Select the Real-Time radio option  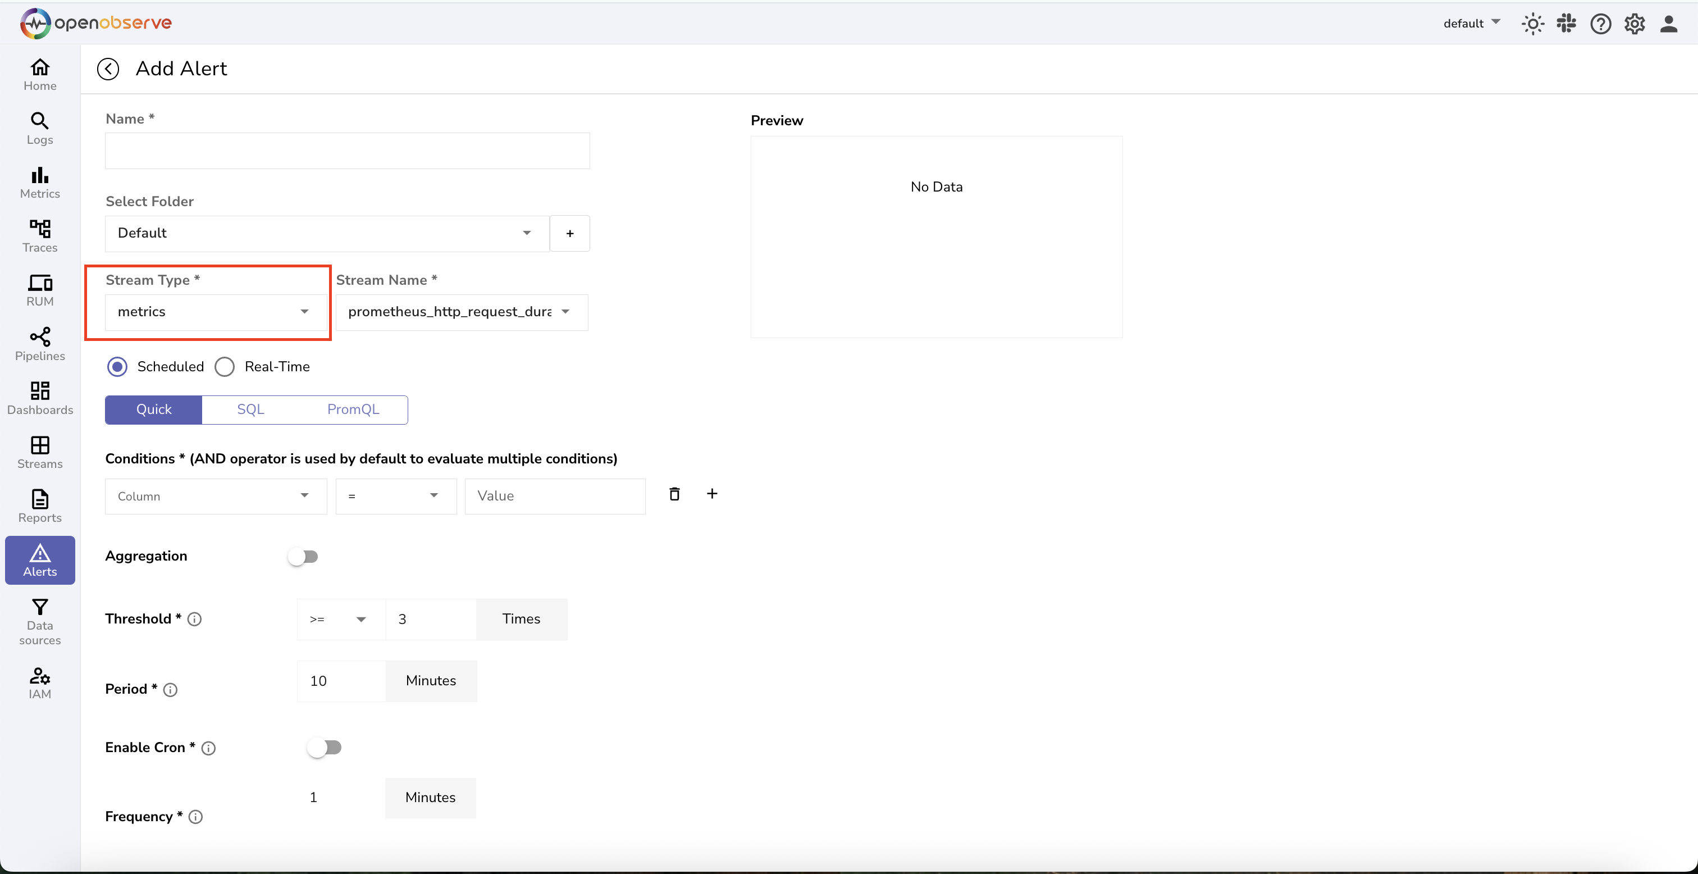coord(225,367)
